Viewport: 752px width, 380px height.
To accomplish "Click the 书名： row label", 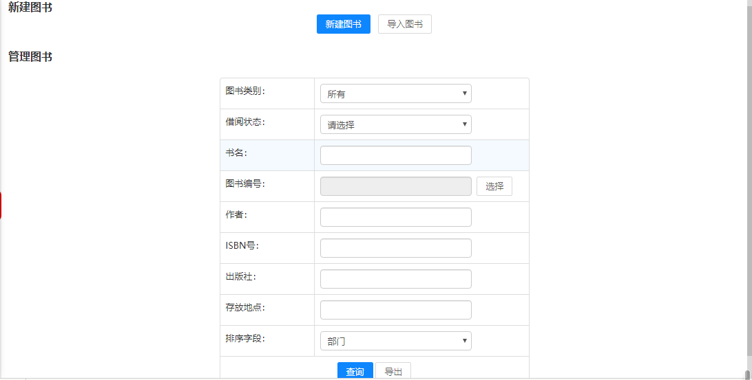I will pos(236,153).
